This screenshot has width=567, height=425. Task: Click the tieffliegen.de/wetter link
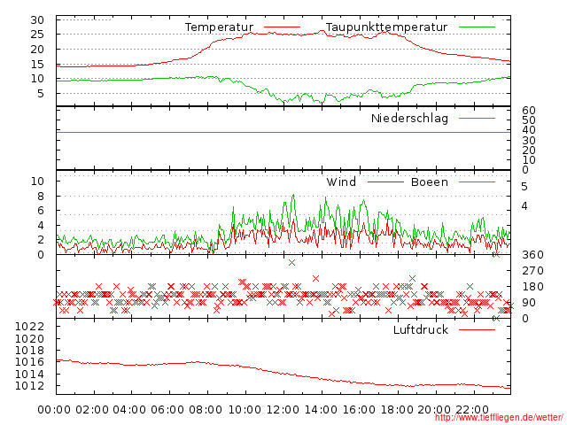click(x=499, y=418)
